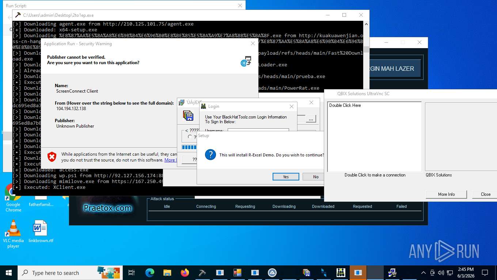Click the Downloaded attack status label
This screenshot has height=280, width=497.
[323, 206]
